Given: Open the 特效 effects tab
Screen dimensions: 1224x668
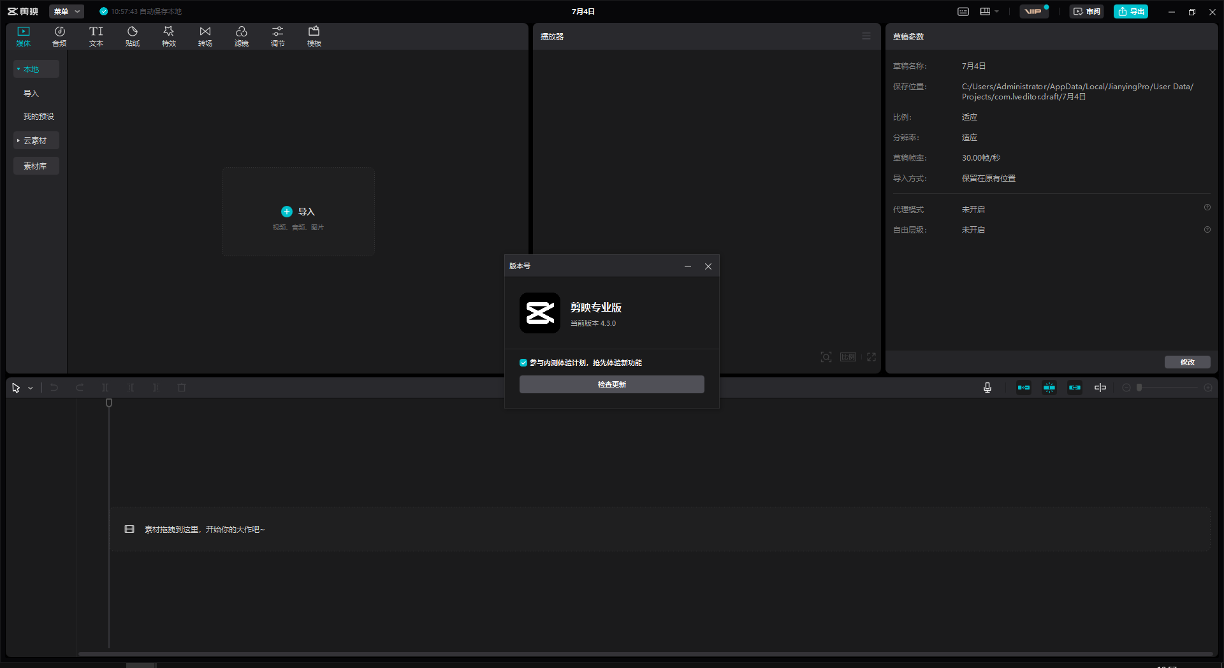Looking at the screenshot, I should click(x=169, y=36).
